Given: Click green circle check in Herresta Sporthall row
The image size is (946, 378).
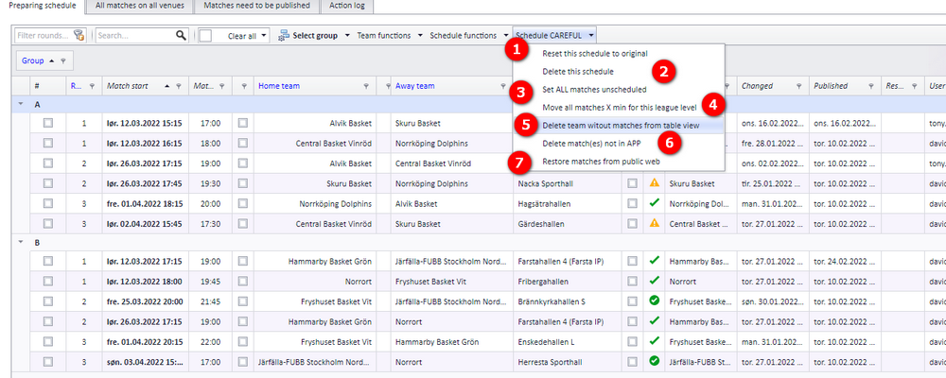Looking at the screenshot, I should click(654, 360).
